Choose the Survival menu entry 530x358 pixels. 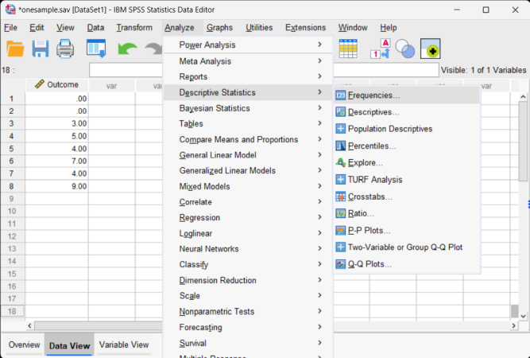pyautogui.click(x=248, y=343)
